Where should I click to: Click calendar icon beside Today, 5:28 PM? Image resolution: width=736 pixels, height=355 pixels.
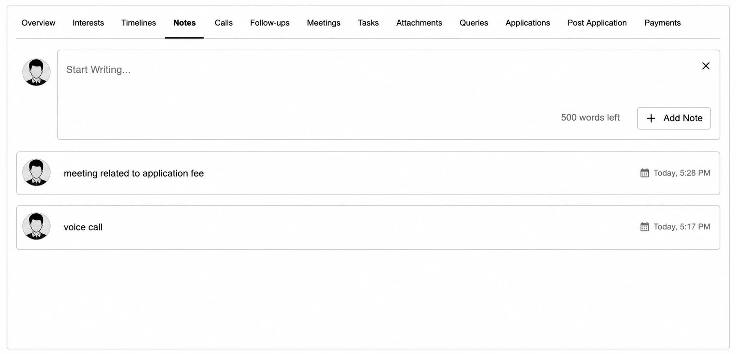(644, 173)
